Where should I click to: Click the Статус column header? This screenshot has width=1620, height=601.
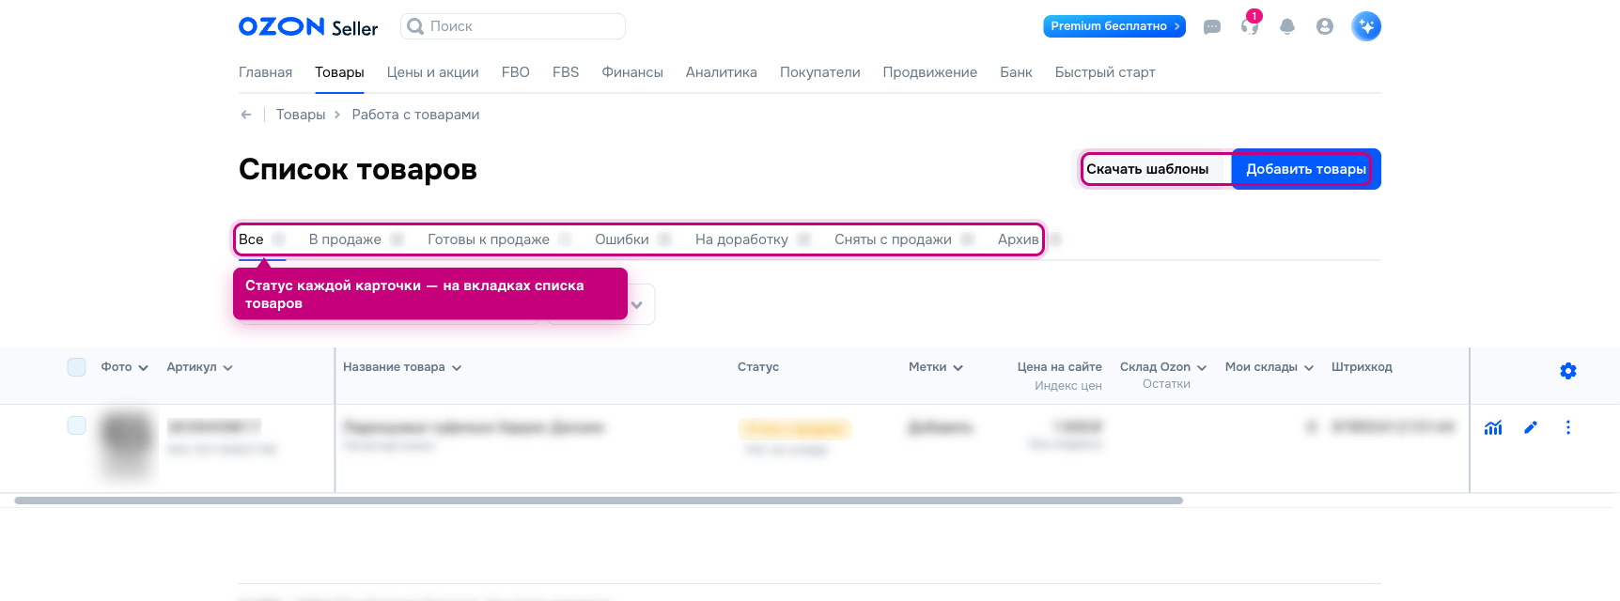[x=758, y=367]
